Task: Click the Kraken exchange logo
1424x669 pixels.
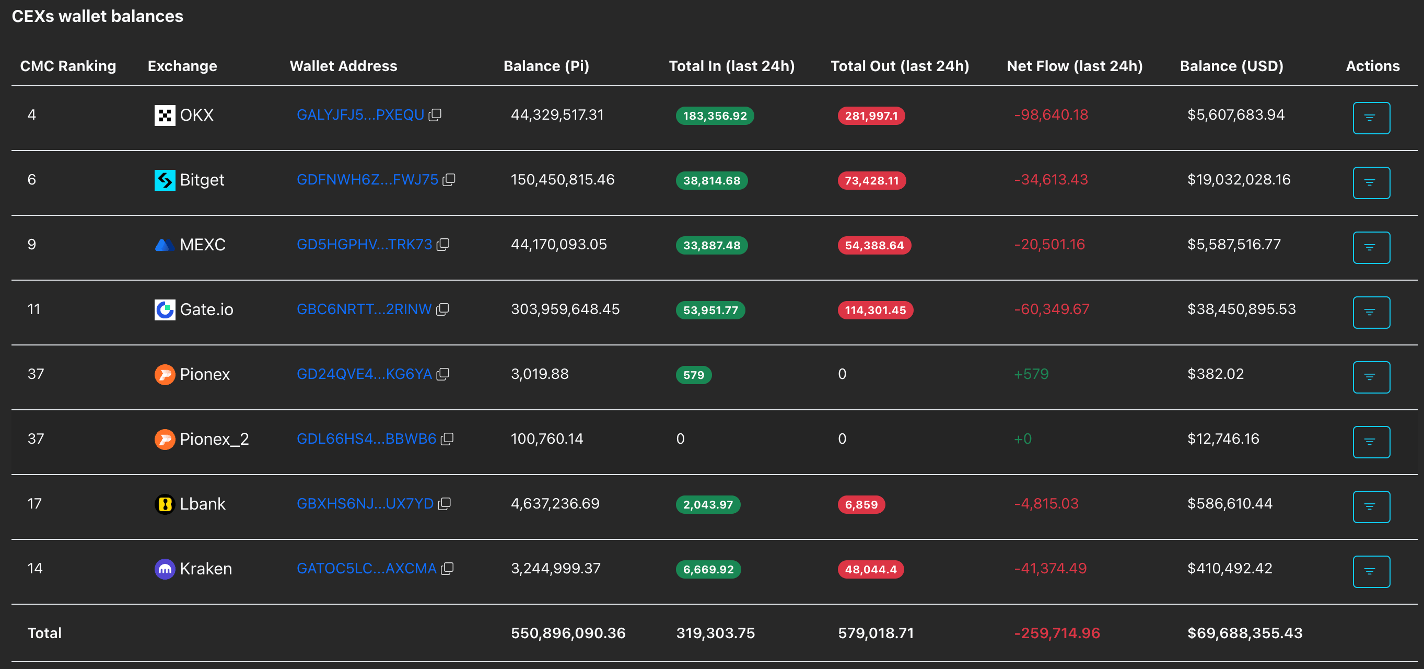Action: (x=165, y=569)
